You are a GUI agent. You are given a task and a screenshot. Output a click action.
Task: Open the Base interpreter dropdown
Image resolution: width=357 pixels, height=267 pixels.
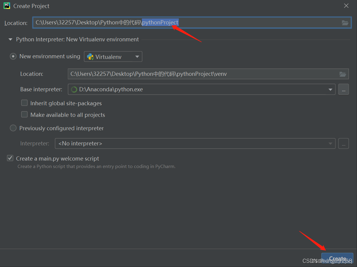pos(202,89)
